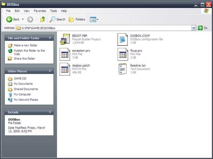
Task: Maximize the DOSBox window
Action: point(202,5)
